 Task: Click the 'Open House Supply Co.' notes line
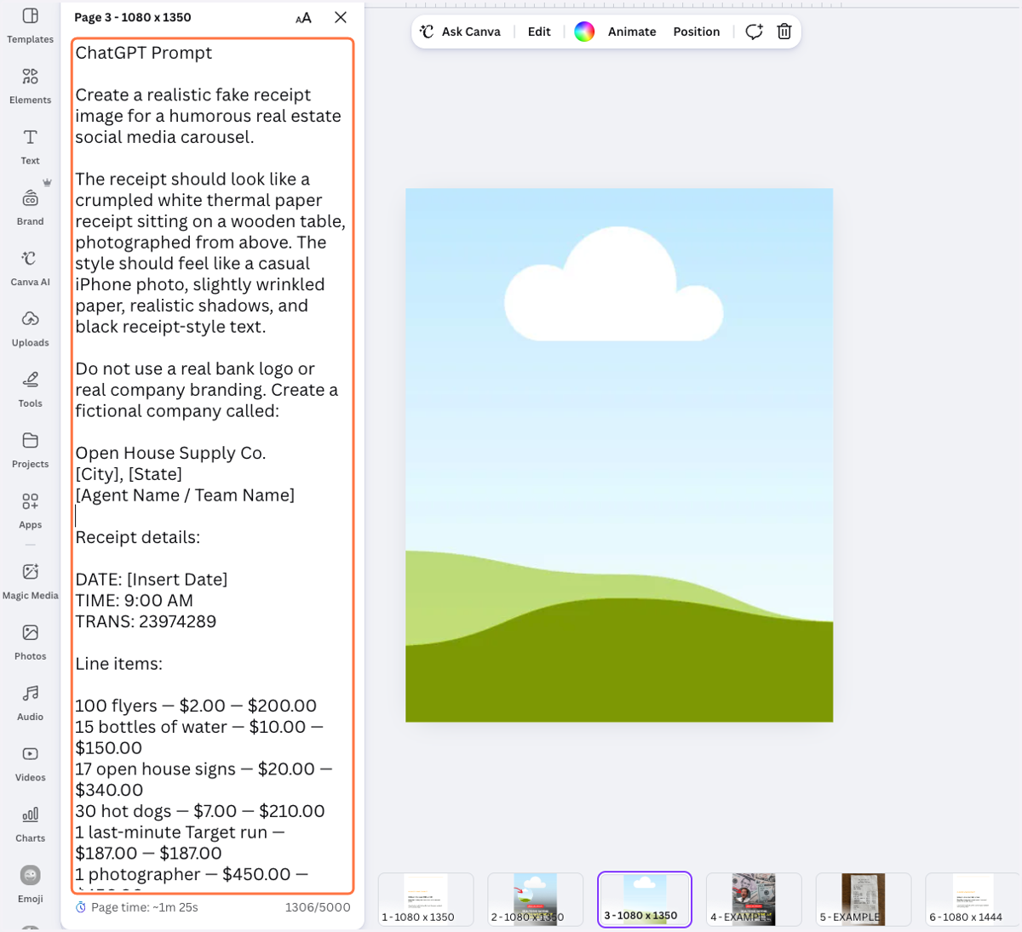pos(170,453)
